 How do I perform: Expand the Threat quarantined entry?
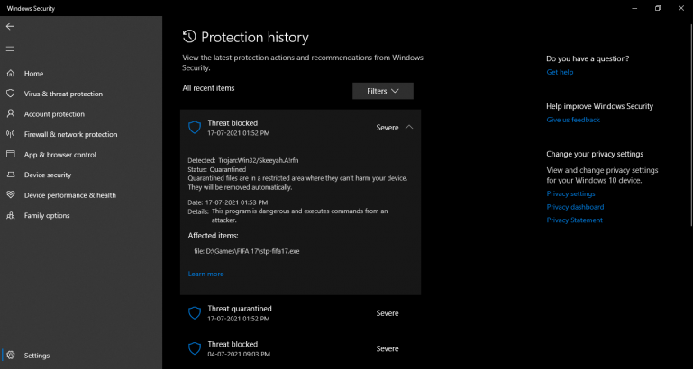pos(300,313)
